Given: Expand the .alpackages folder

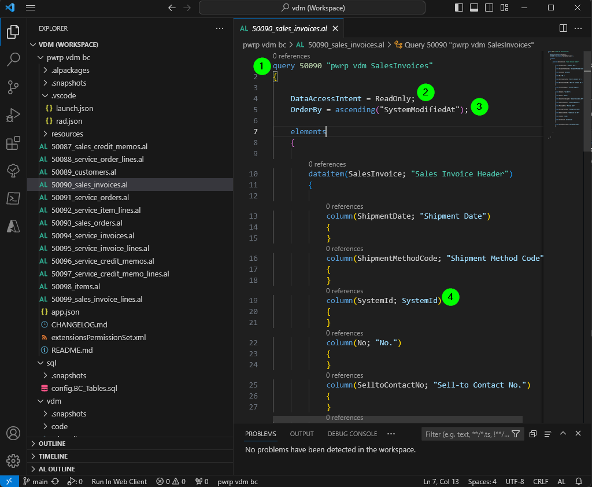Looking at the screenshot, I should [130, 70].
